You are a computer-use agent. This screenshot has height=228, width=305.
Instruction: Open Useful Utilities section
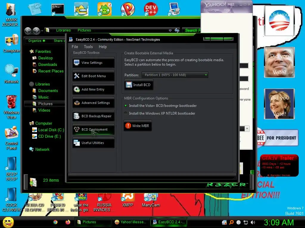point(93,143)
